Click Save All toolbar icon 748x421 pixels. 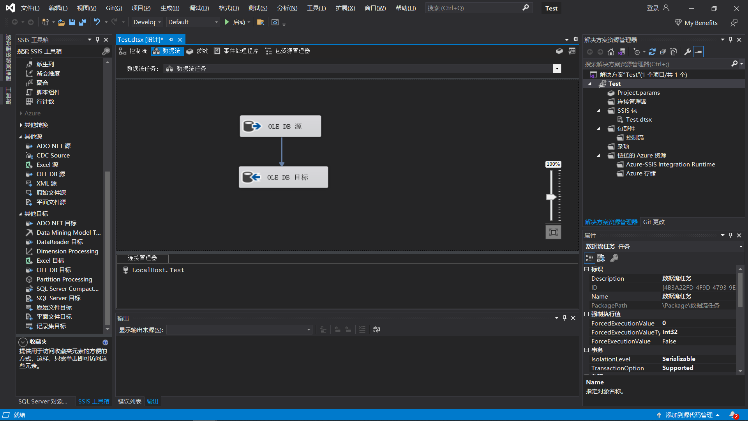(82, 22)
